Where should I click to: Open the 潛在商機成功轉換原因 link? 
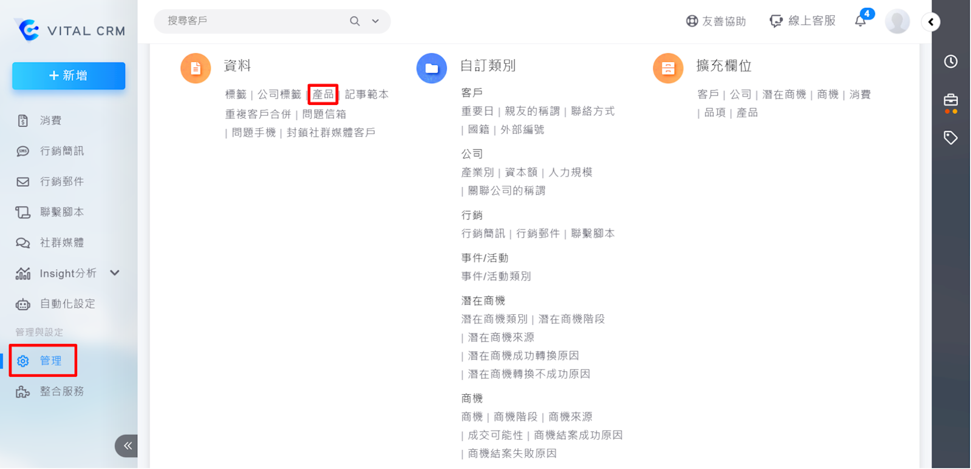coord(523,356)
